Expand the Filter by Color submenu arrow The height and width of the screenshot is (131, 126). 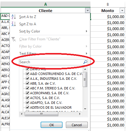click(x=87, y=46)
